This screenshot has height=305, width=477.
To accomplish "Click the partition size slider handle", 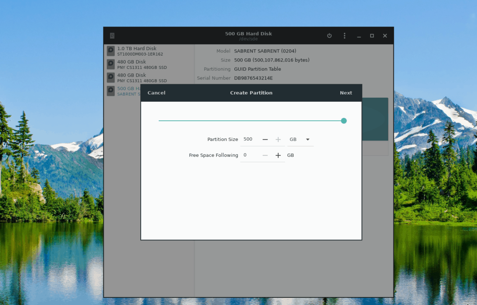I will [x=344, y=121].
